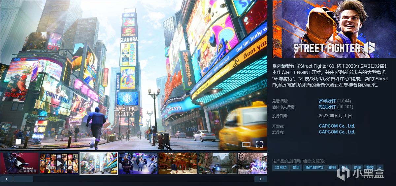This screenshot has width=396, height=186.
Task: Click the thumbnail strip scrollbar handle
Action: click(x=23, y=179)
